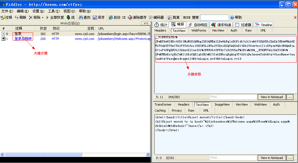The height and width of the screenshot is (163, 298).
Task: Open the 编辑(E) menu
Action: pyautogui.click(x=23, y=11)
